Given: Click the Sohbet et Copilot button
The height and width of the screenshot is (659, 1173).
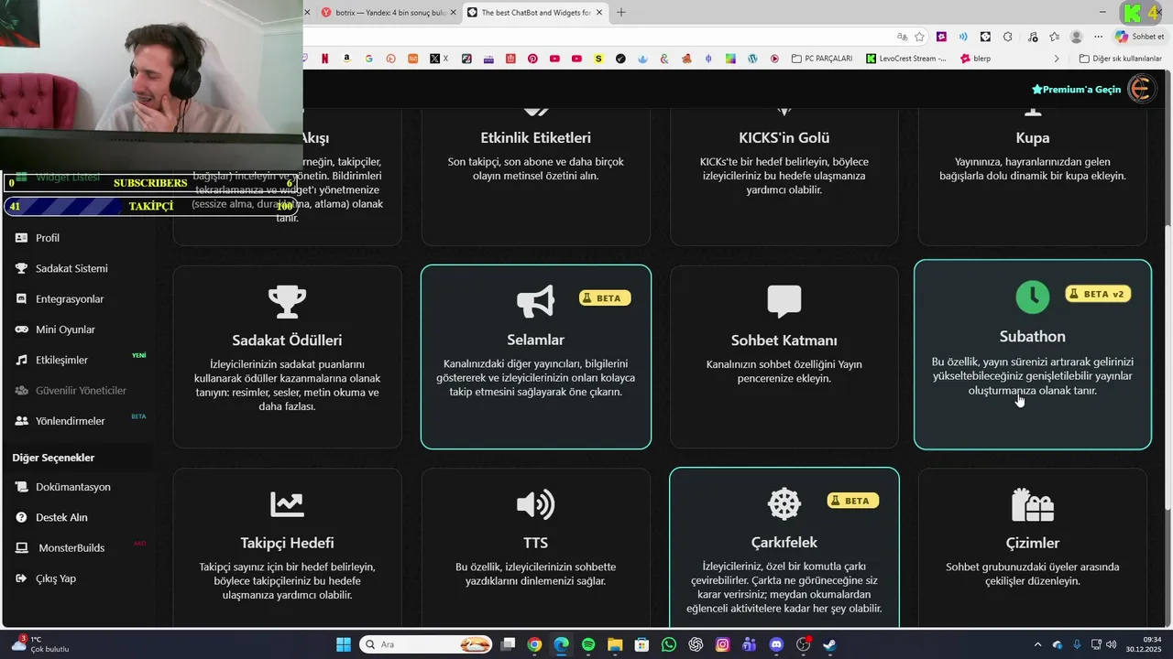Looking at the screenshot, I should [x=1140, y=37].
